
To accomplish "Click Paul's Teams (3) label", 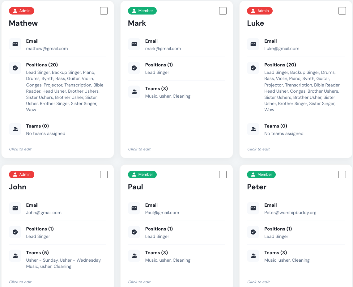I will click(x=156, y=253).
